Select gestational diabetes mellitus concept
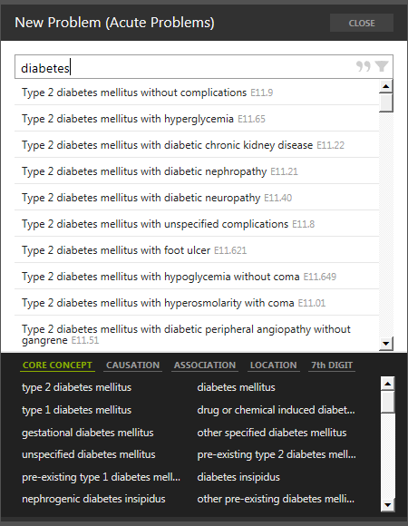The image size is (408, 526). 88,433
